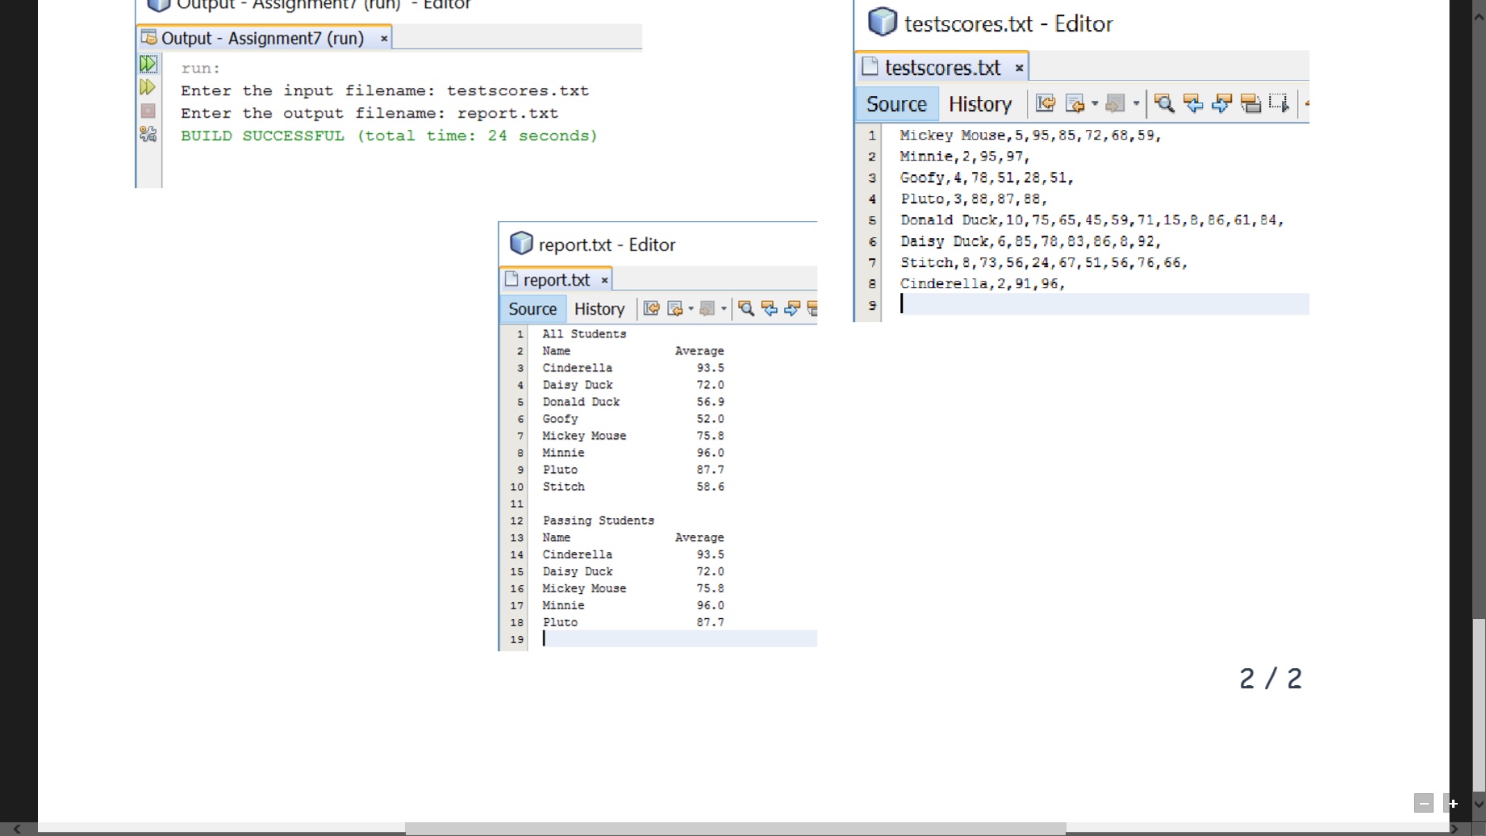Click line number 9 in testscores.txt gutter

click(872, 305)
